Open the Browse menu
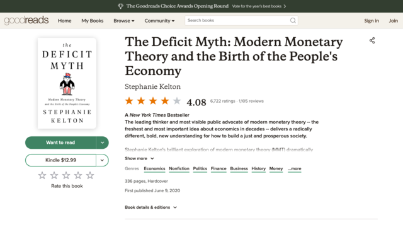This screenshot has height=227, width=403. pos(124,21)
